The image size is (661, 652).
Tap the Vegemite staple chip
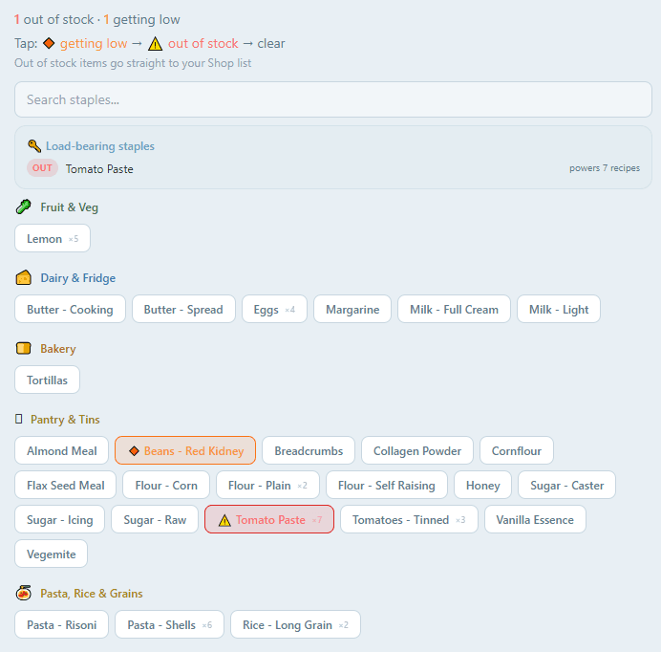pos(51,554)
